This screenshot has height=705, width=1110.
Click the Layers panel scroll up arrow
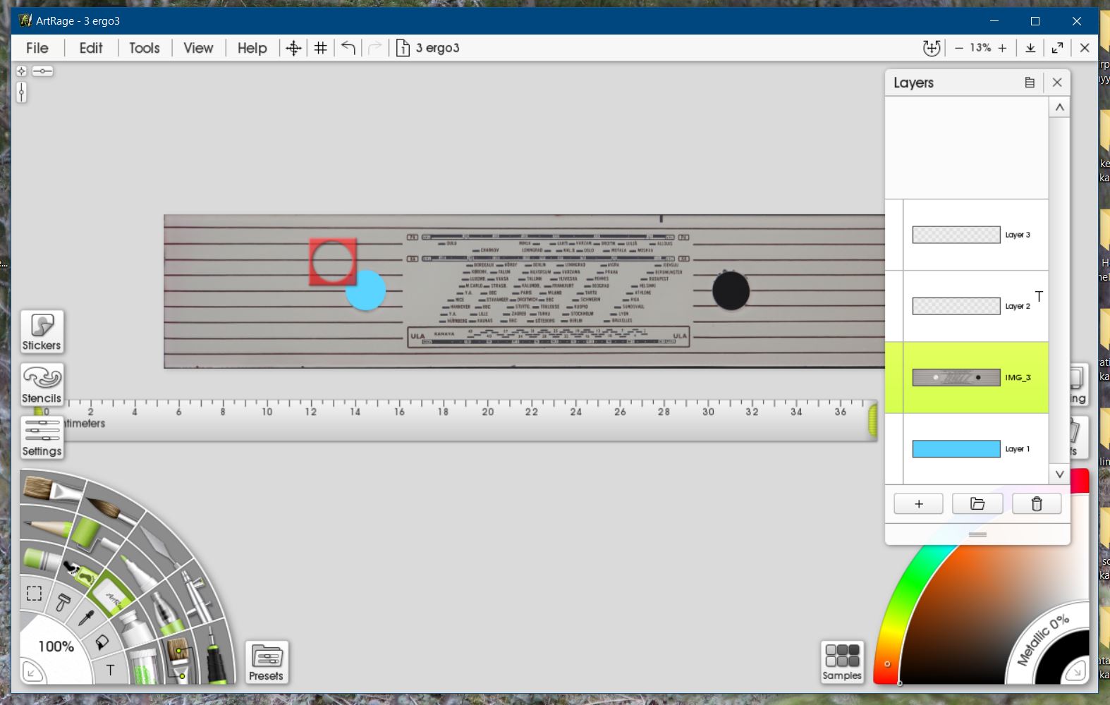coord(1059,107)
